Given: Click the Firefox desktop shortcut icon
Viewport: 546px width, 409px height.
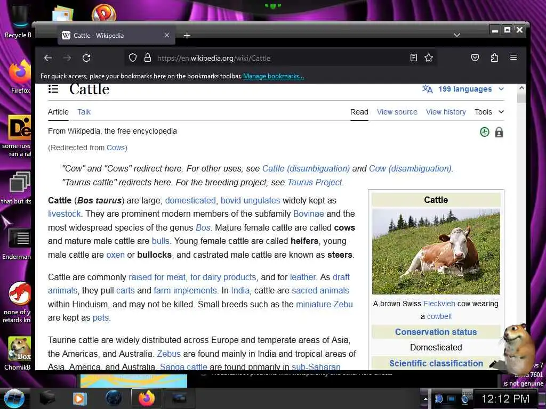Looking at the screenshot, I should pyautogui.click(x=20, y=77).
